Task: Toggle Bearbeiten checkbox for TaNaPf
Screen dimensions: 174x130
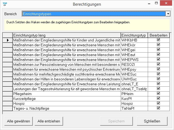Action: point(159,108)
